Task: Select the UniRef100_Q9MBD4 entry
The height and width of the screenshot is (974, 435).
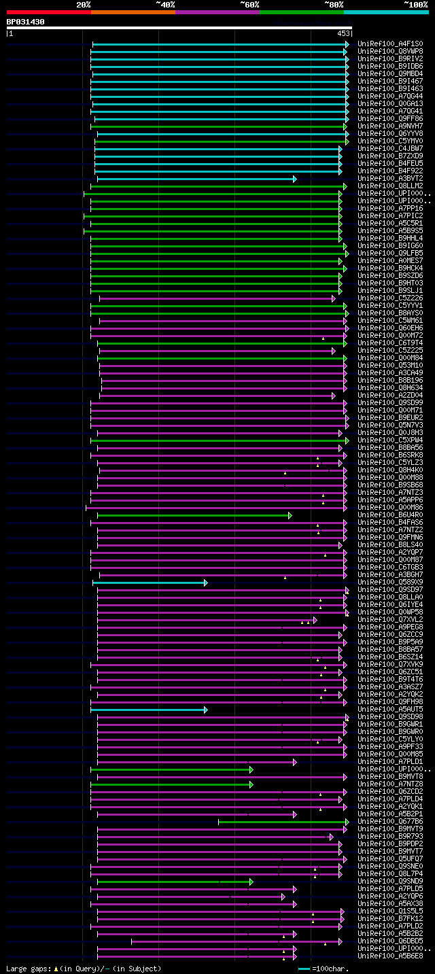Action: pyautogui.click(x=390, y=73)
